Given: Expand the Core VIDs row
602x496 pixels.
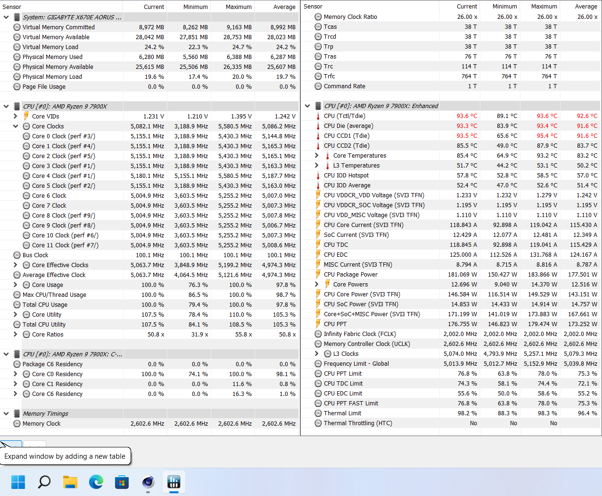Looking at the screenshot, I should pyautogui.click(x=16, y=116).
